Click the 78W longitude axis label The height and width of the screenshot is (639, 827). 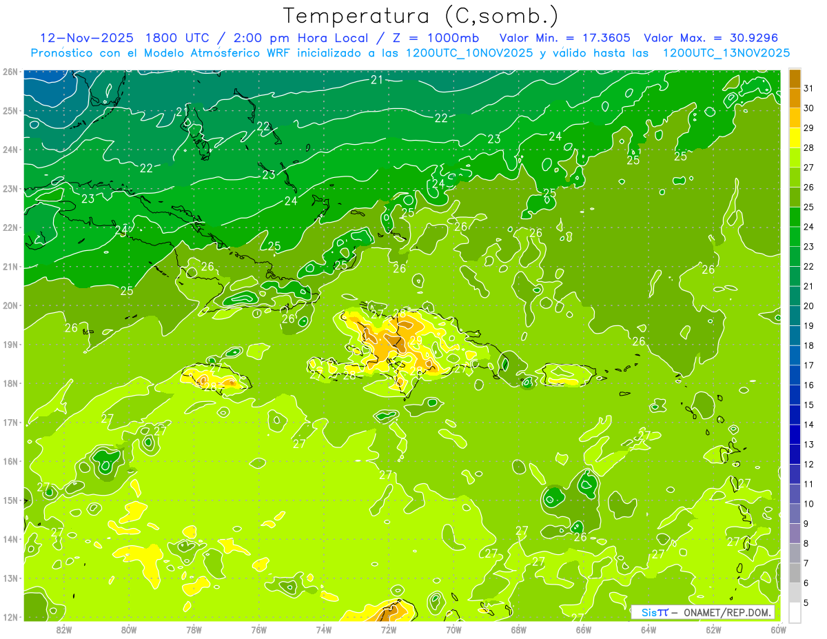[x=194, y=629]
